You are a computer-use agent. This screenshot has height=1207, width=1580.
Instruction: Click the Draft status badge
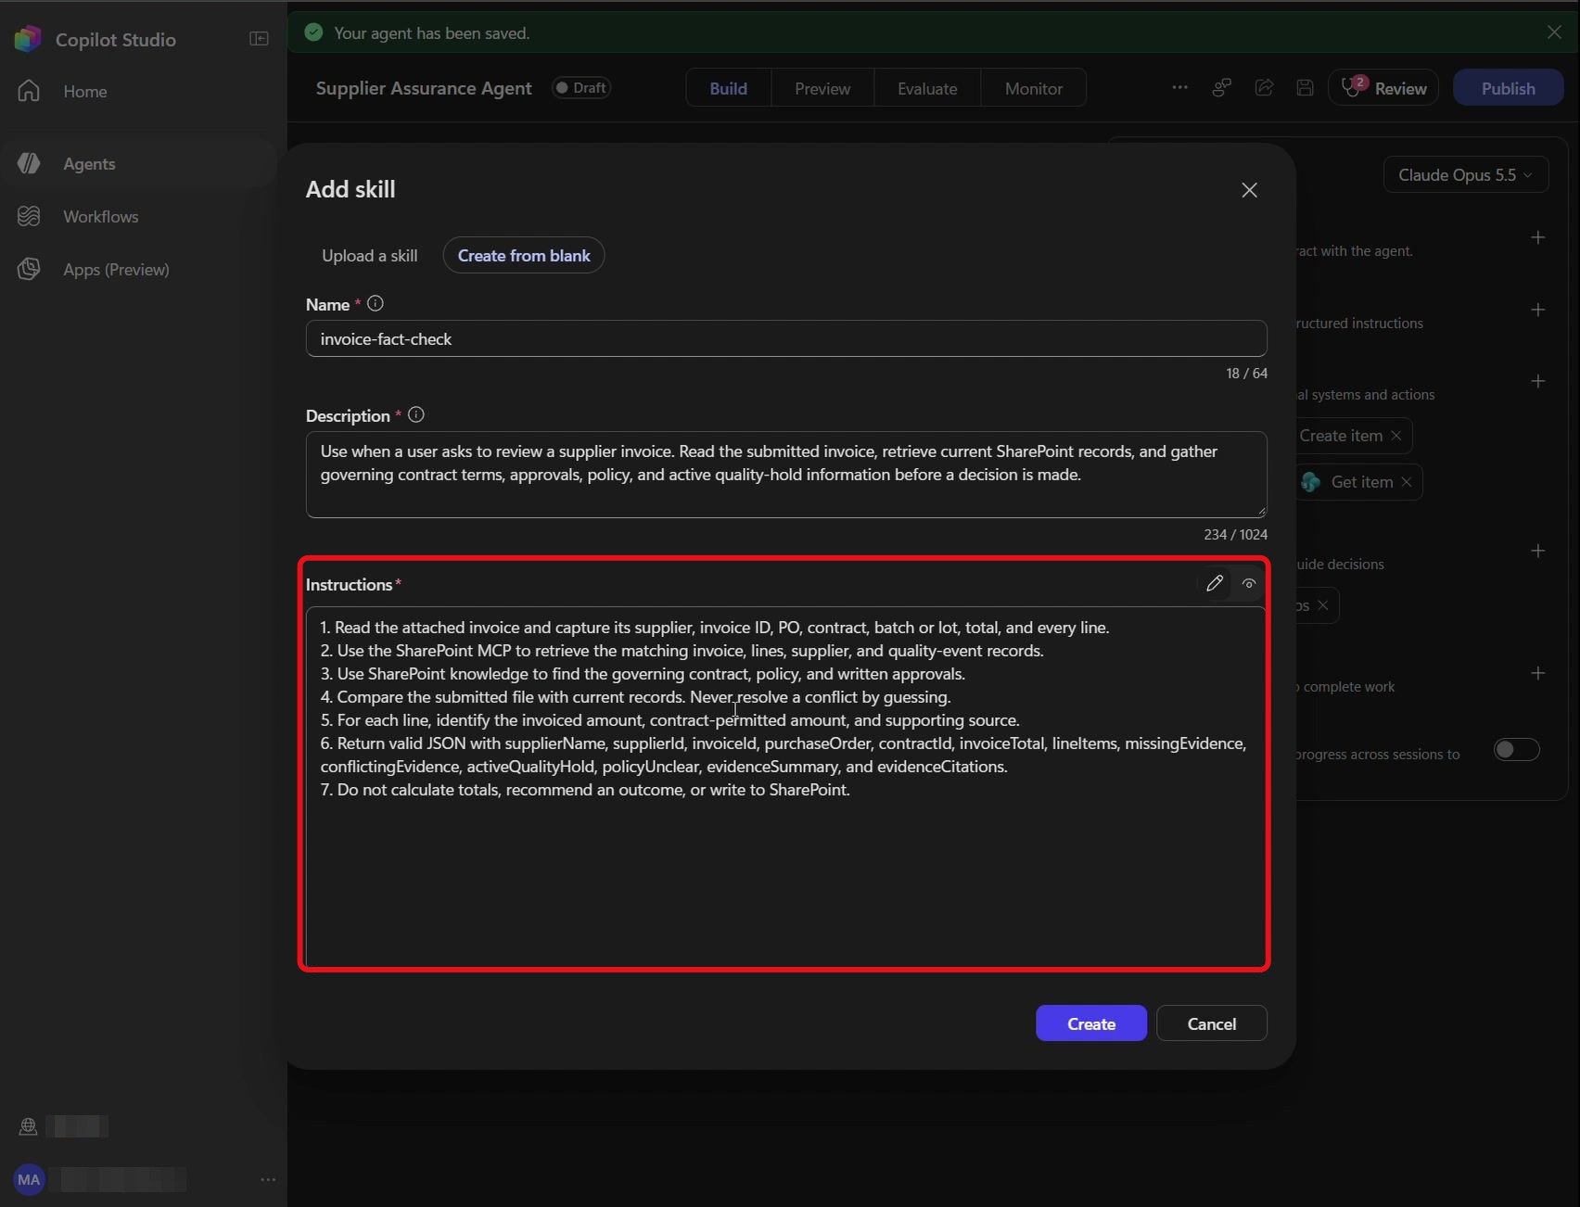coord(581,87)
